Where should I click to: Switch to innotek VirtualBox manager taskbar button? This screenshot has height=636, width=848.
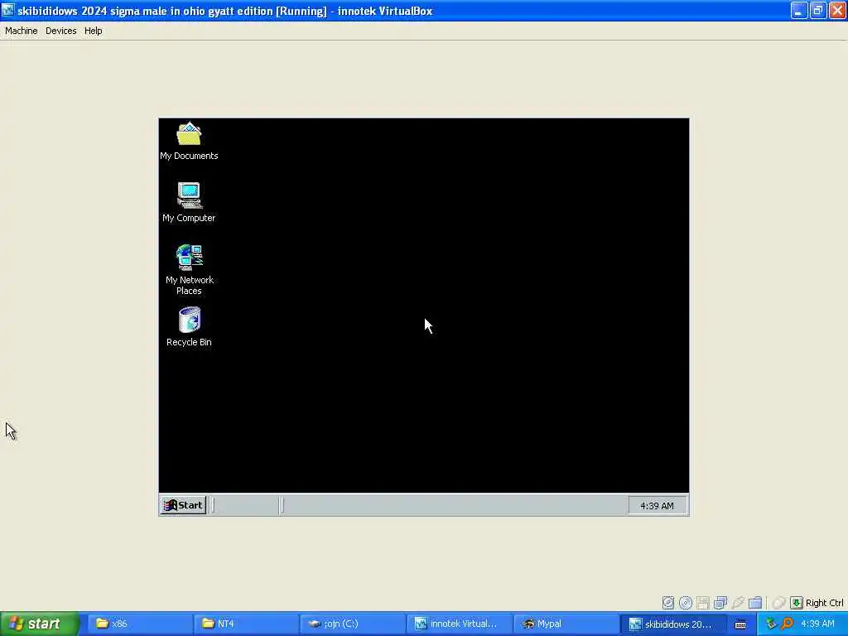pyautogui.click(x=459, y=624)
